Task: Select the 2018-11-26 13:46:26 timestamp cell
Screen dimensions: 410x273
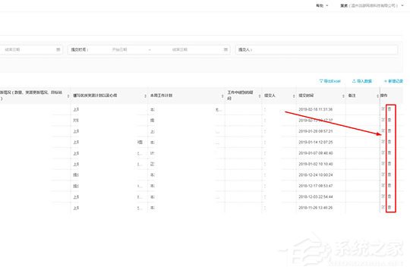Action: pyautogui.click(x=316, y=208)
